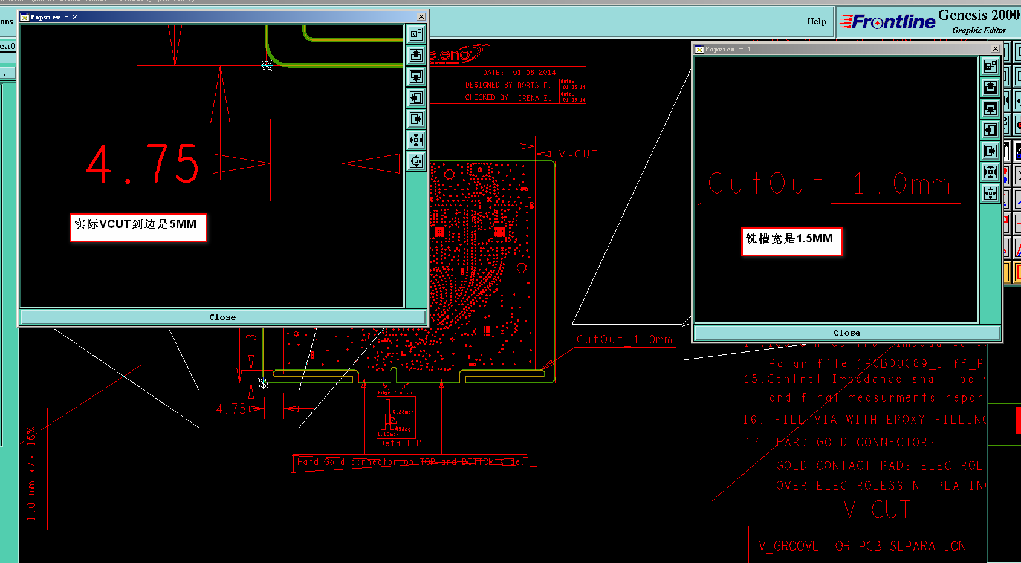
Task: Click the transfer-view icon in Popview 2
Action: [x=416, y=34]
